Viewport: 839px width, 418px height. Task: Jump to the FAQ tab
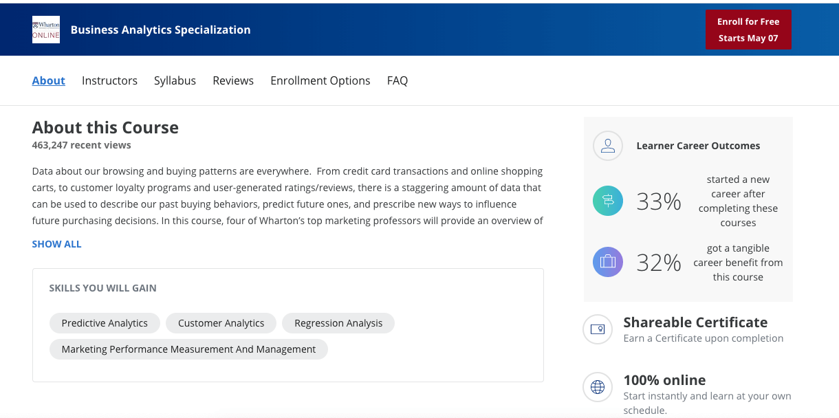pos(397,80)
